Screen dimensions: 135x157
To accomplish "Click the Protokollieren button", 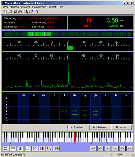I will click(x=100, y=128).
